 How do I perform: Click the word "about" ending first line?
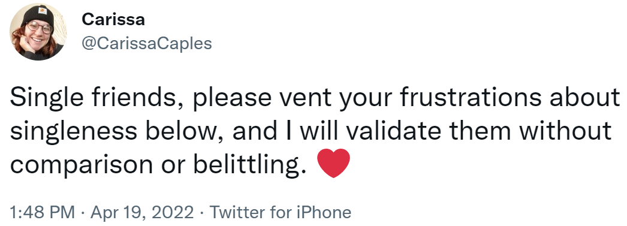click(584, 98)
